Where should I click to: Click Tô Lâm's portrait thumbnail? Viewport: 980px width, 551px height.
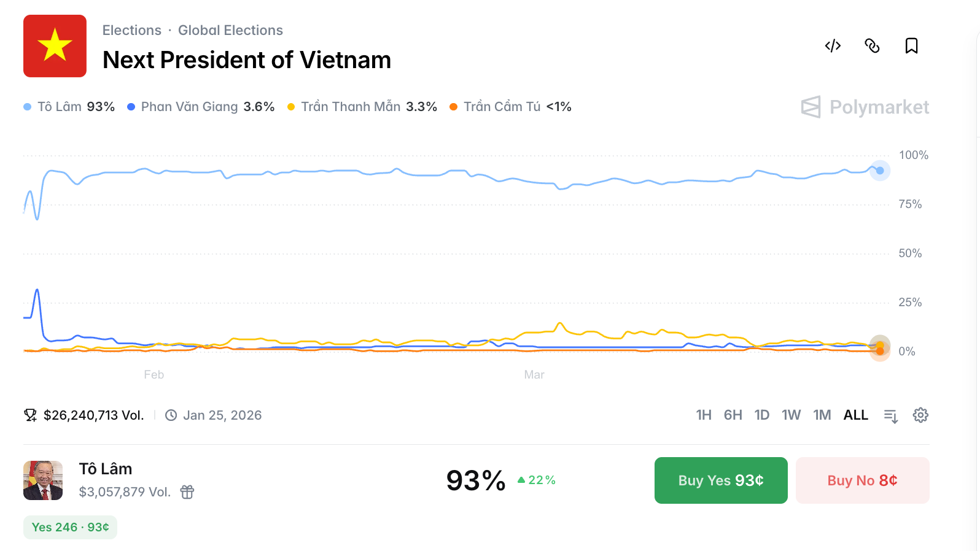click(43, 480)
